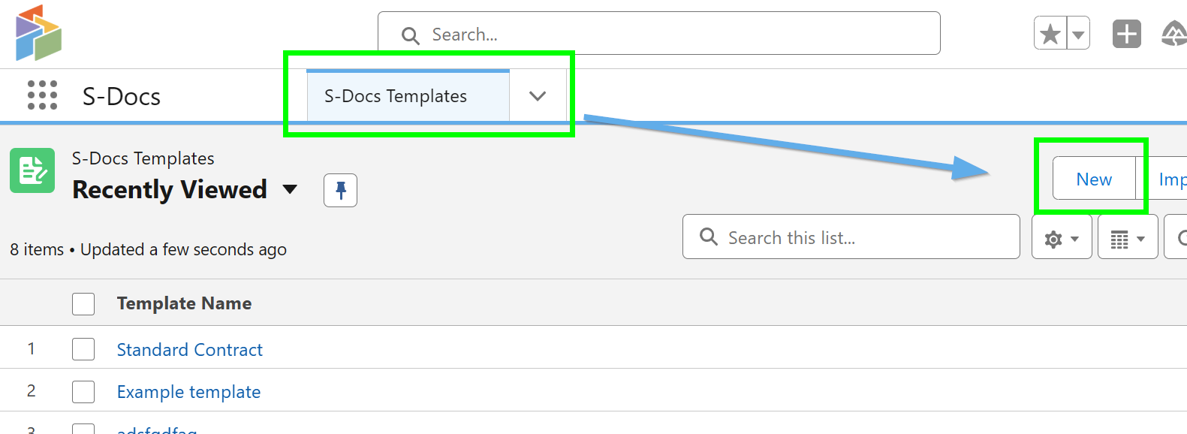Select the S-Docs Templates tab
Image resolution: width=1187 pixels, height=434 pixels.
point(396,96)
